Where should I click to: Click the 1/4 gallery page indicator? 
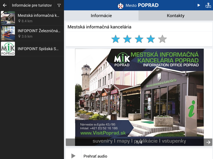(139, 142)
